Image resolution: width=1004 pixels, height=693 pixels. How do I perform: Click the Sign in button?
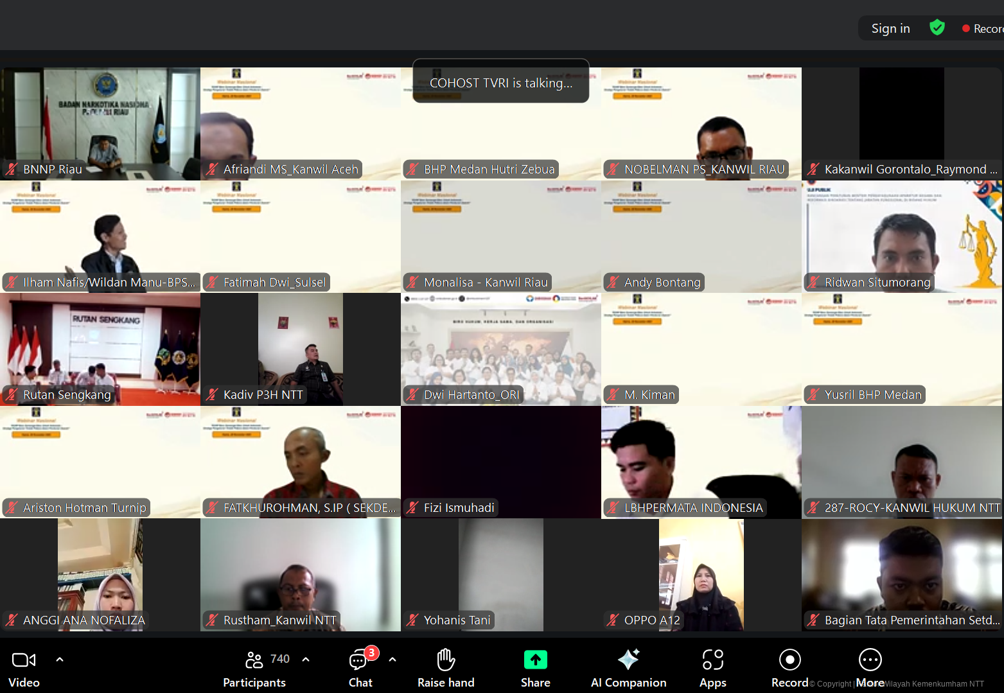click(890, 28)
